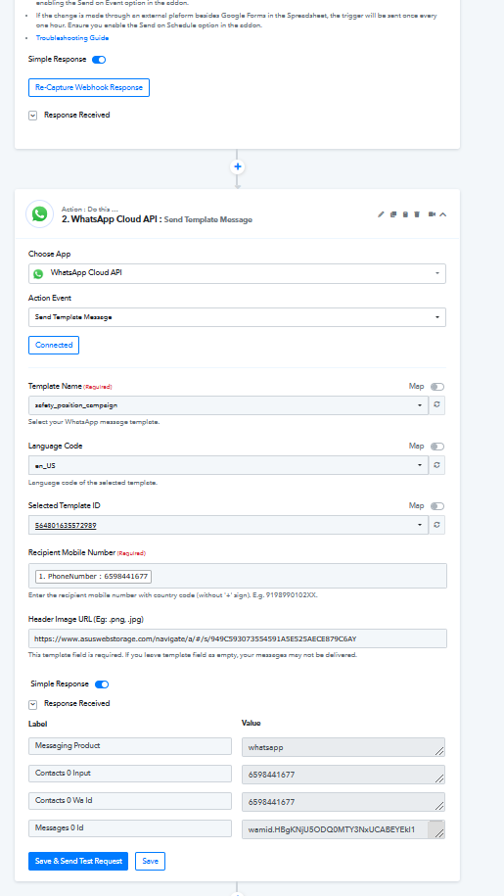Delete the WhatsApp Cloud API step with trash icon
Screen dimensions: 504x896
417,214
